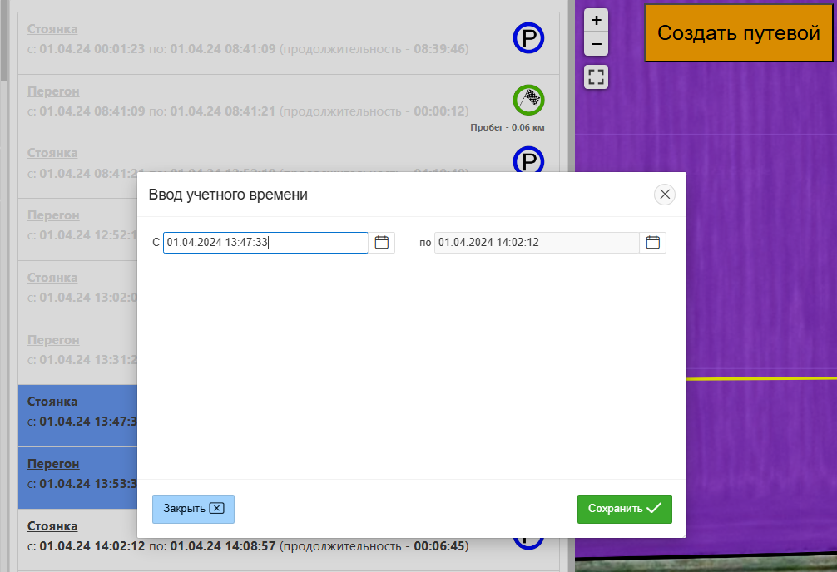
Task: Click parking icon of 00:01:23 Стоянка entry
Action: pos(528,37)
